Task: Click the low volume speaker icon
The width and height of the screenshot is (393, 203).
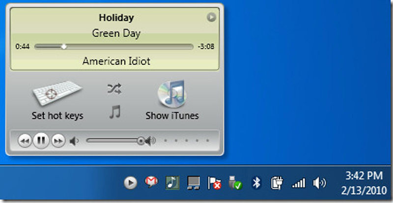Action: pos(74,141)
